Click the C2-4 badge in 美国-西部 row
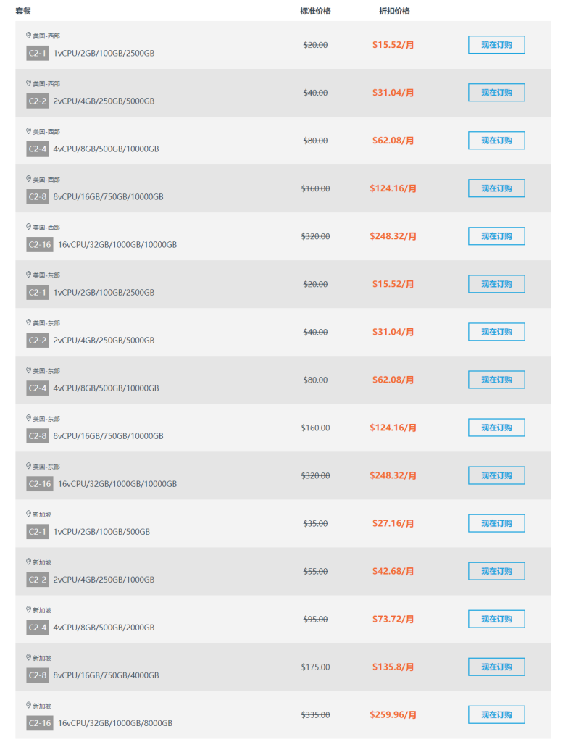This screenshot has width=563, height=742. point(38,149)
